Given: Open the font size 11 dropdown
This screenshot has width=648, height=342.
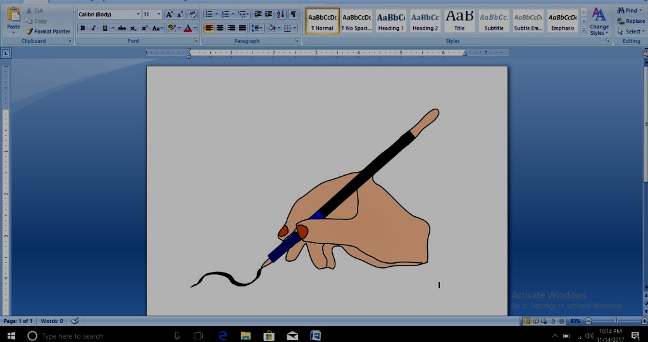Looking at the screenshot, I should click(159, 15).
